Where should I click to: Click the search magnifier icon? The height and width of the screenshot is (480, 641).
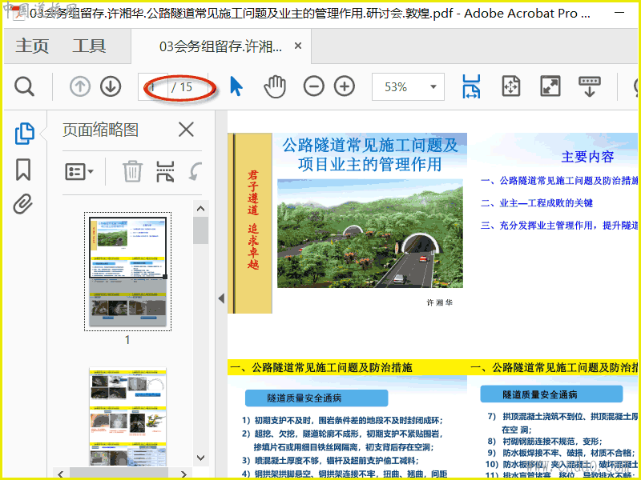pyautogui.click(x=24, y=87)
